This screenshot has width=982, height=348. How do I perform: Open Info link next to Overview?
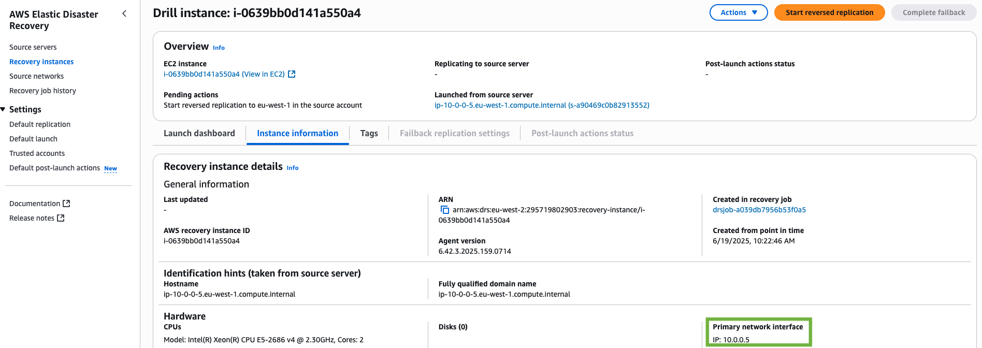pos(219,48)
